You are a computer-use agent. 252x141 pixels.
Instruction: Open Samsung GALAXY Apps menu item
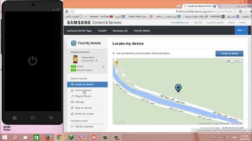79,31
